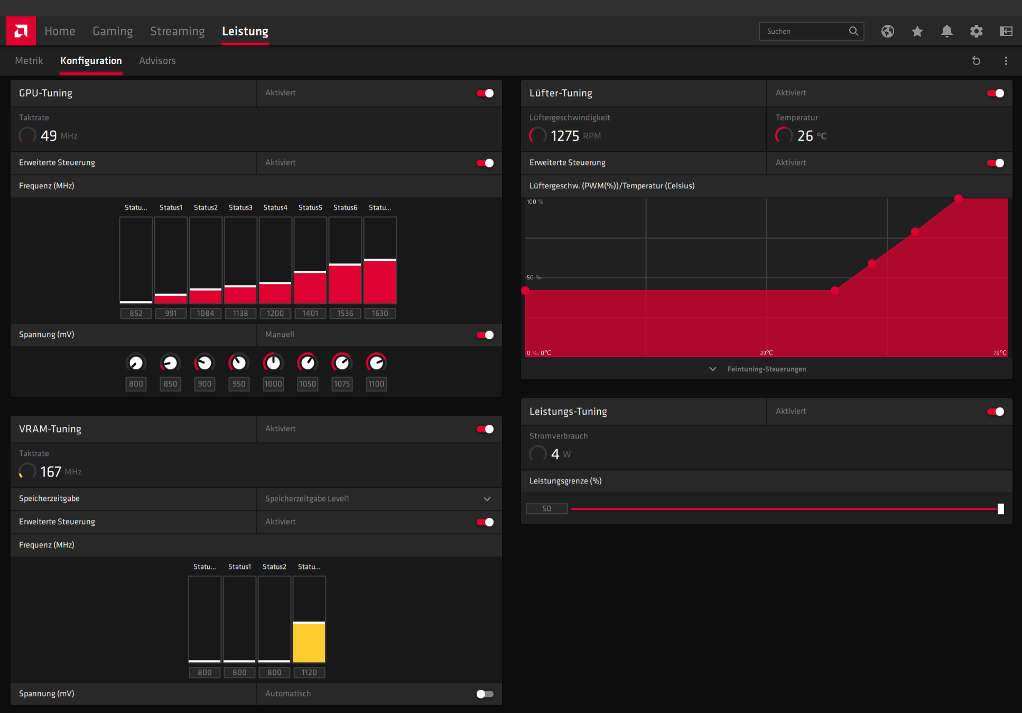Click GPU Status1 frequency bar
Screen dimensions: 1022x713
(171, 260)
